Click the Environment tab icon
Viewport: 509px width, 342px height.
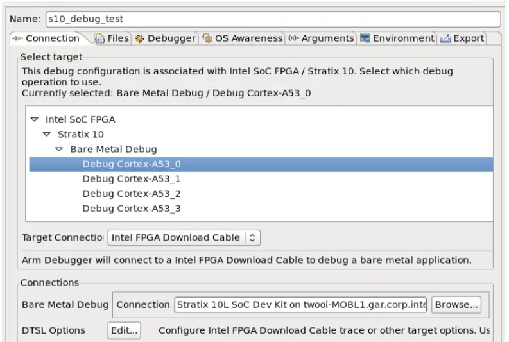(x=365, y=38)
